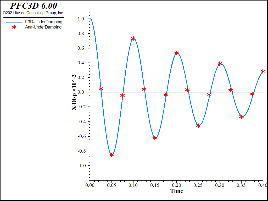The height and width of the screenshot is (201, 268).
Task: Click the blue line legend swatch
Action: (x=14, y=22)
